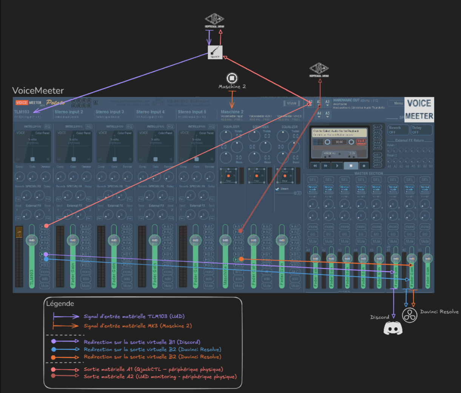Image resolution: width=461 pixels, height=393 pixels.
Task: Click the TLM103 Denoiser knob
Action: click(x=46, y=176)
